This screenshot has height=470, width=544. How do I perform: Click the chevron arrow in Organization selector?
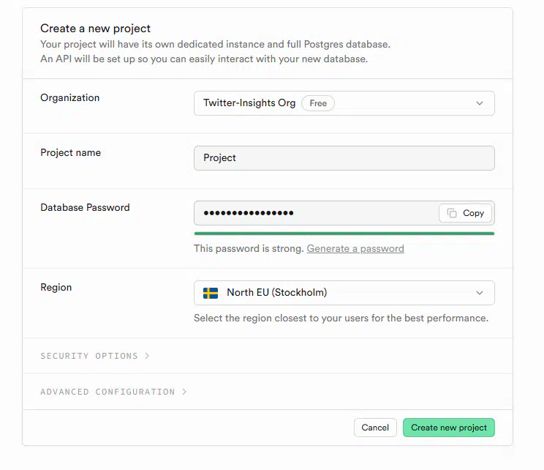tap(480, 103)
